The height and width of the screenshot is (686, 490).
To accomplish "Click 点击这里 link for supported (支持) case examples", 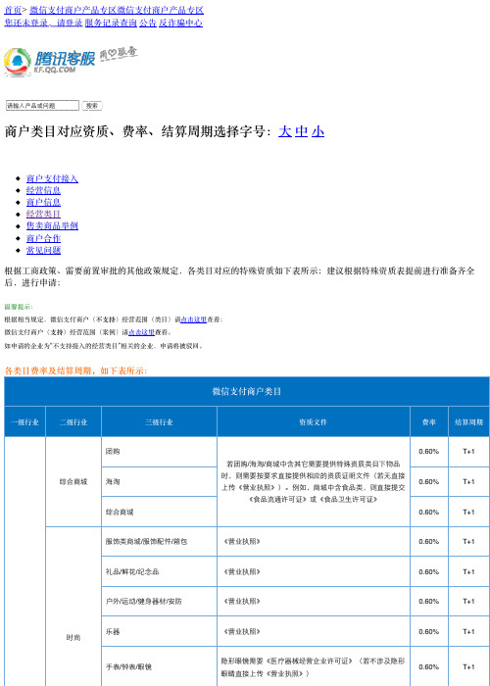I will tap(141, 332).
